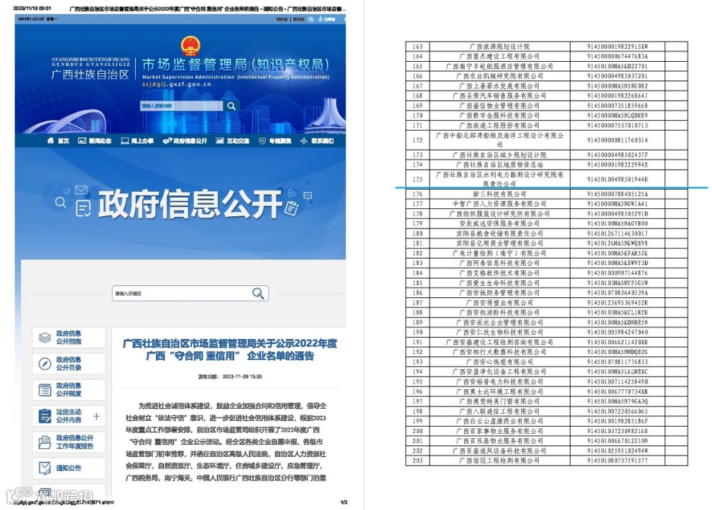712x510 pixels.
Task: Switch to 简体版 at the top right
Action: point(282,19)
